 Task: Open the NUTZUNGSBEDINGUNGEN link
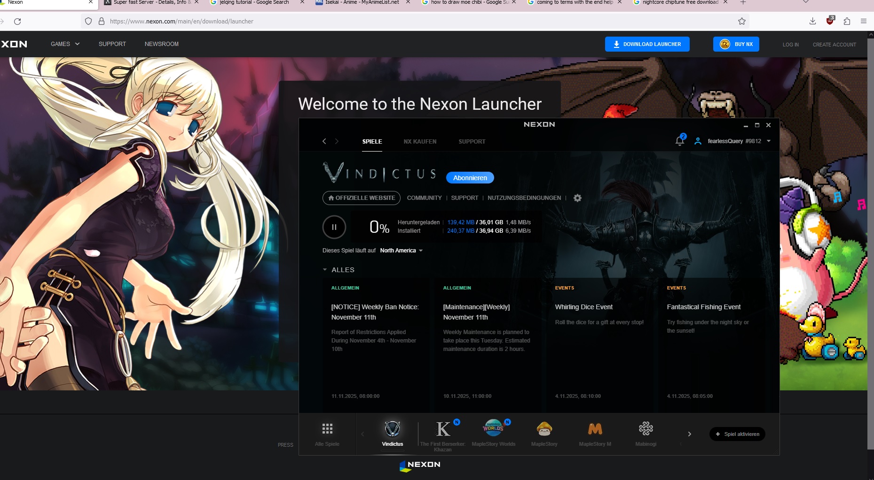pos(524,198)
